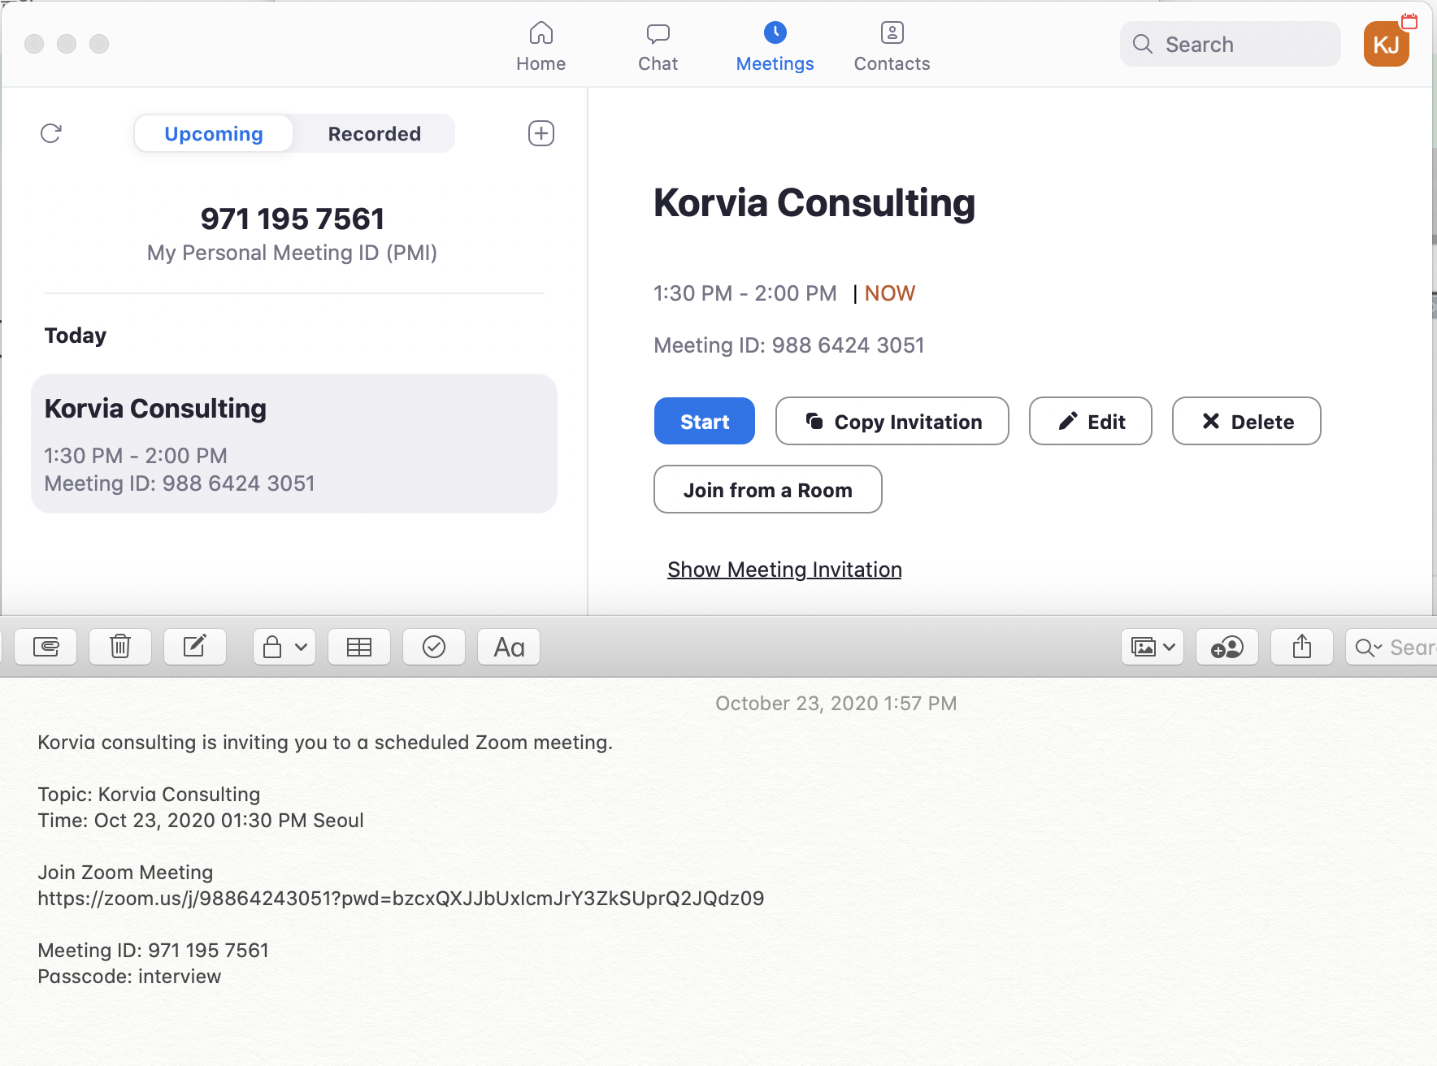Click the note date October 23, 2020
Viewport: 1437px width, 1066px height.
coord(836,703)
